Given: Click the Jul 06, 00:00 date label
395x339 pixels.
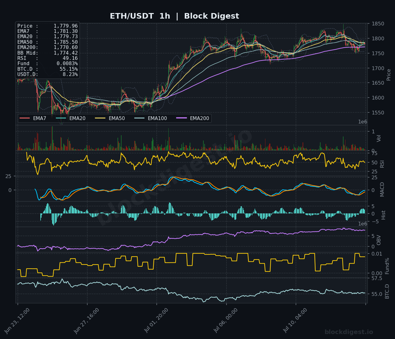Looking at the screenshot, I should tap(226, 320).
